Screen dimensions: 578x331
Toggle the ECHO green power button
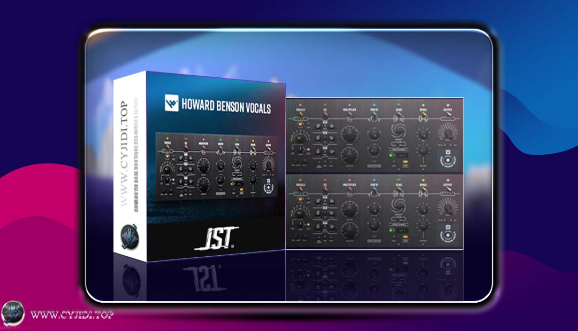tap(390, 155)
